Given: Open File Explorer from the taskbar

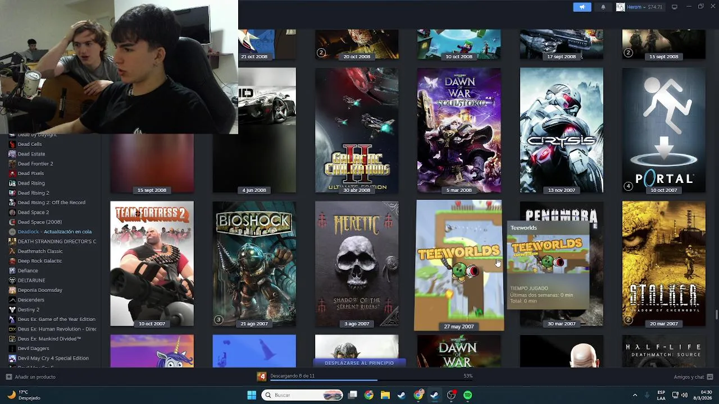Looking at the screenshot, I should pyautogui.click(x=385, y=395).
